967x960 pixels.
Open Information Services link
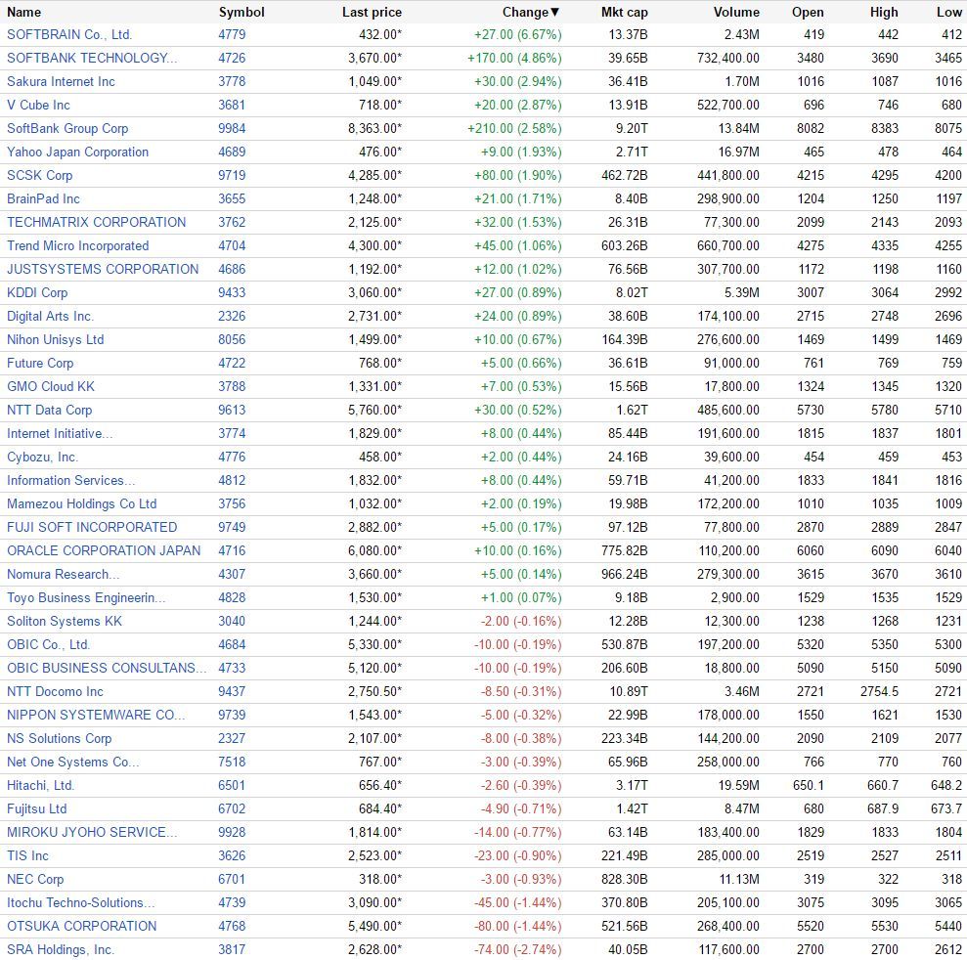(71, 480)
